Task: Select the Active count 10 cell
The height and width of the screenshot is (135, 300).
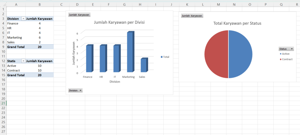Action: tap(40, 66)
